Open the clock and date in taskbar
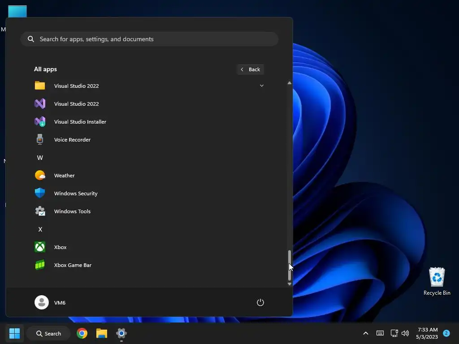This screenshot has height=344, width=459. [x=427, y=333]
